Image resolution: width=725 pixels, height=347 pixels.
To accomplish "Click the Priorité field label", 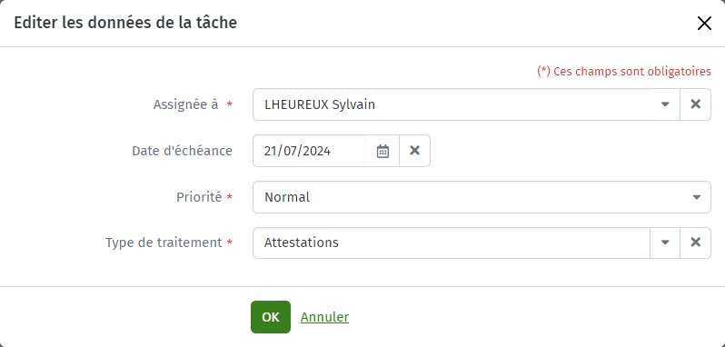I will click(x=199, y=197).
